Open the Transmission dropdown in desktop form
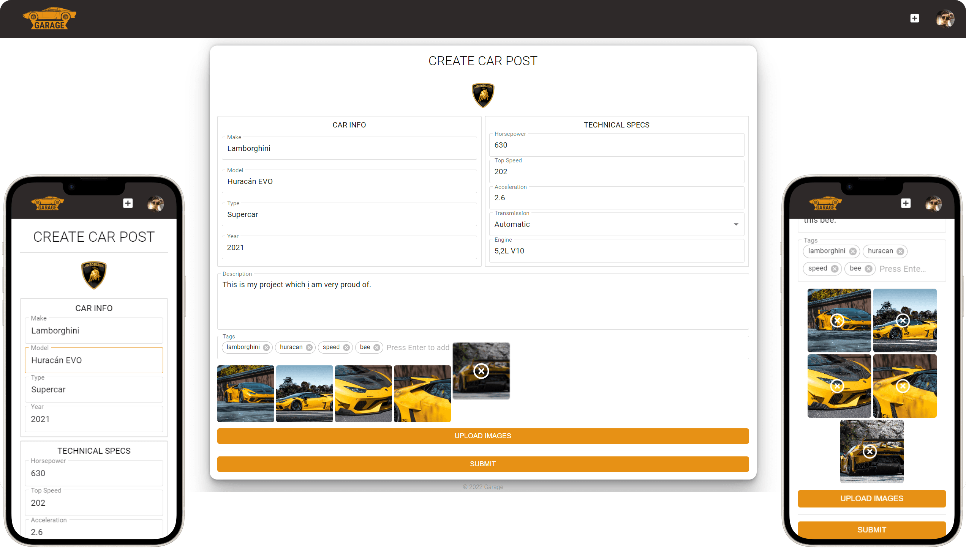 click(617, 225)
